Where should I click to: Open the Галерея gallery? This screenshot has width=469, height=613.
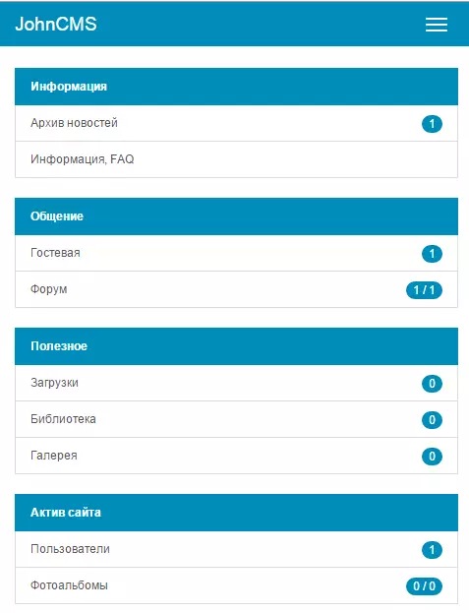236,456
